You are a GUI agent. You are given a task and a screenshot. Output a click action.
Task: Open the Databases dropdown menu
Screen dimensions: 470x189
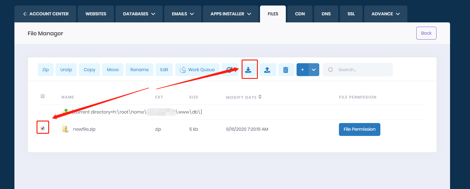tap(139, 14)
